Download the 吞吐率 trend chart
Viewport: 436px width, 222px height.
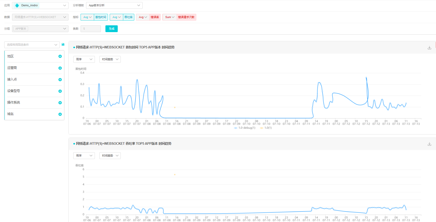coord(429,144)
